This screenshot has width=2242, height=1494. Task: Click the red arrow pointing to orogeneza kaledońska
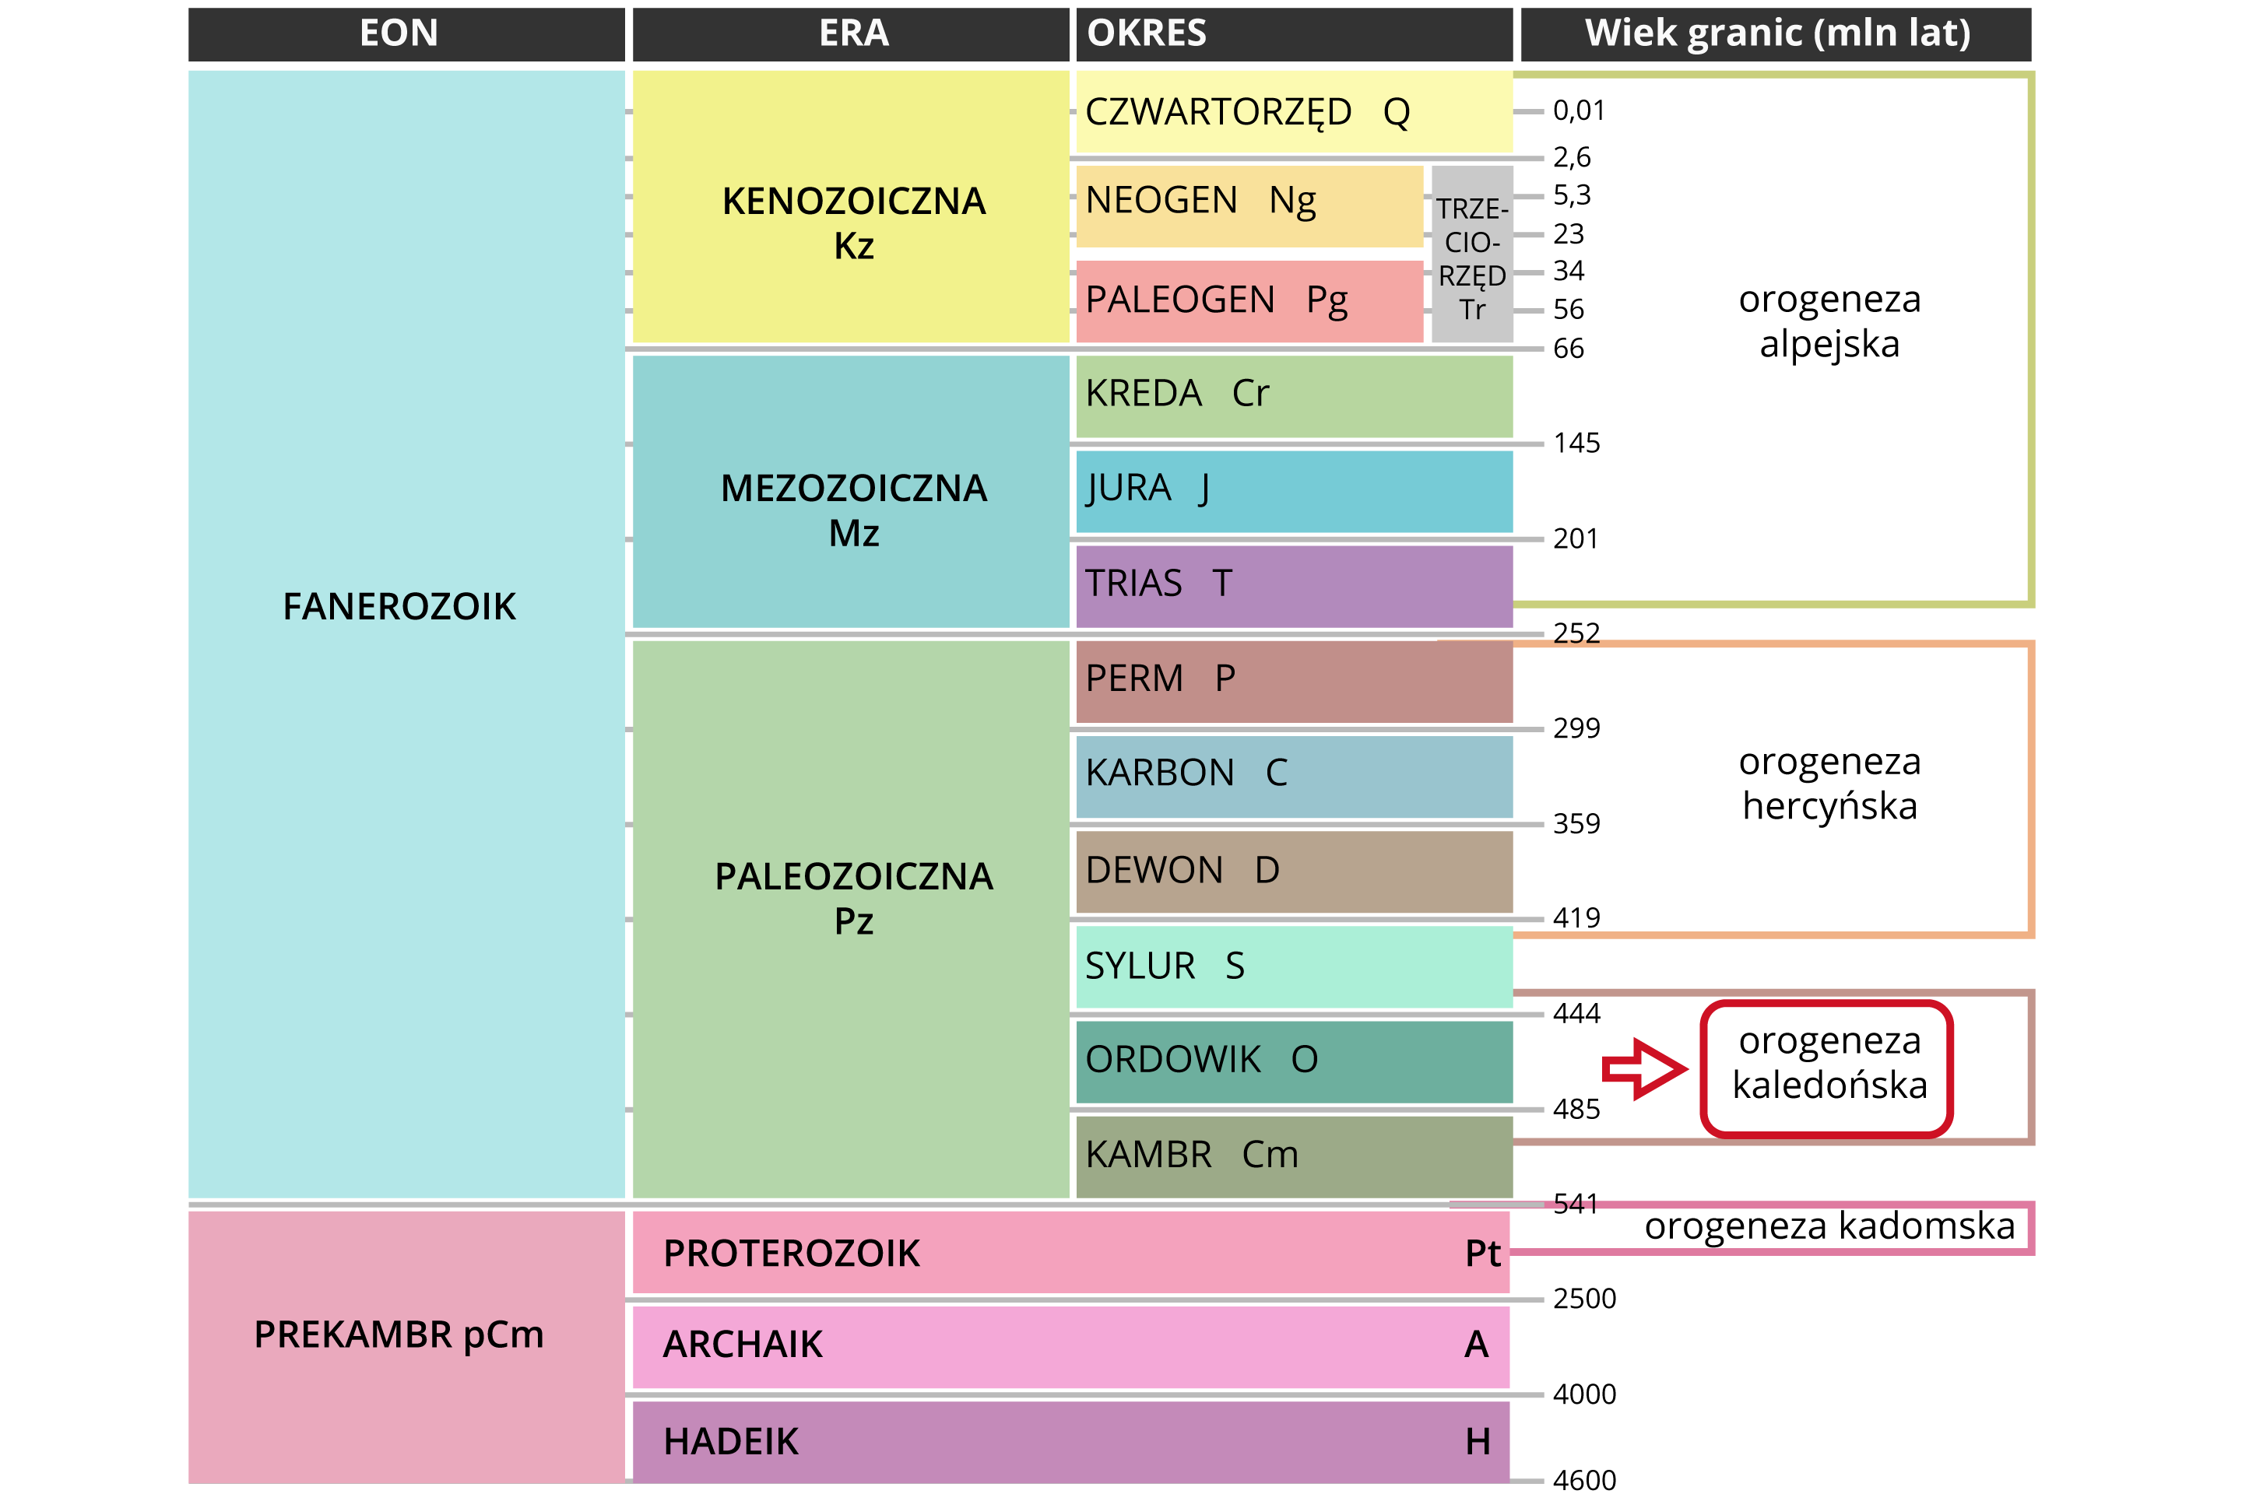tap(1643, 1068)
